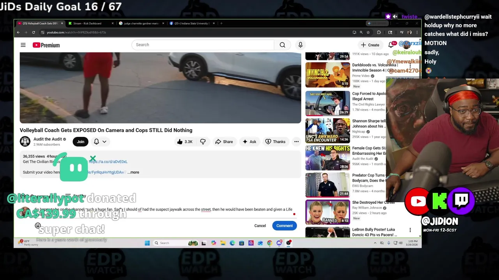Open the YouTube guide hamburger menu
The width and height of the screenshot is (499, 280).
[x=23, y=45]
